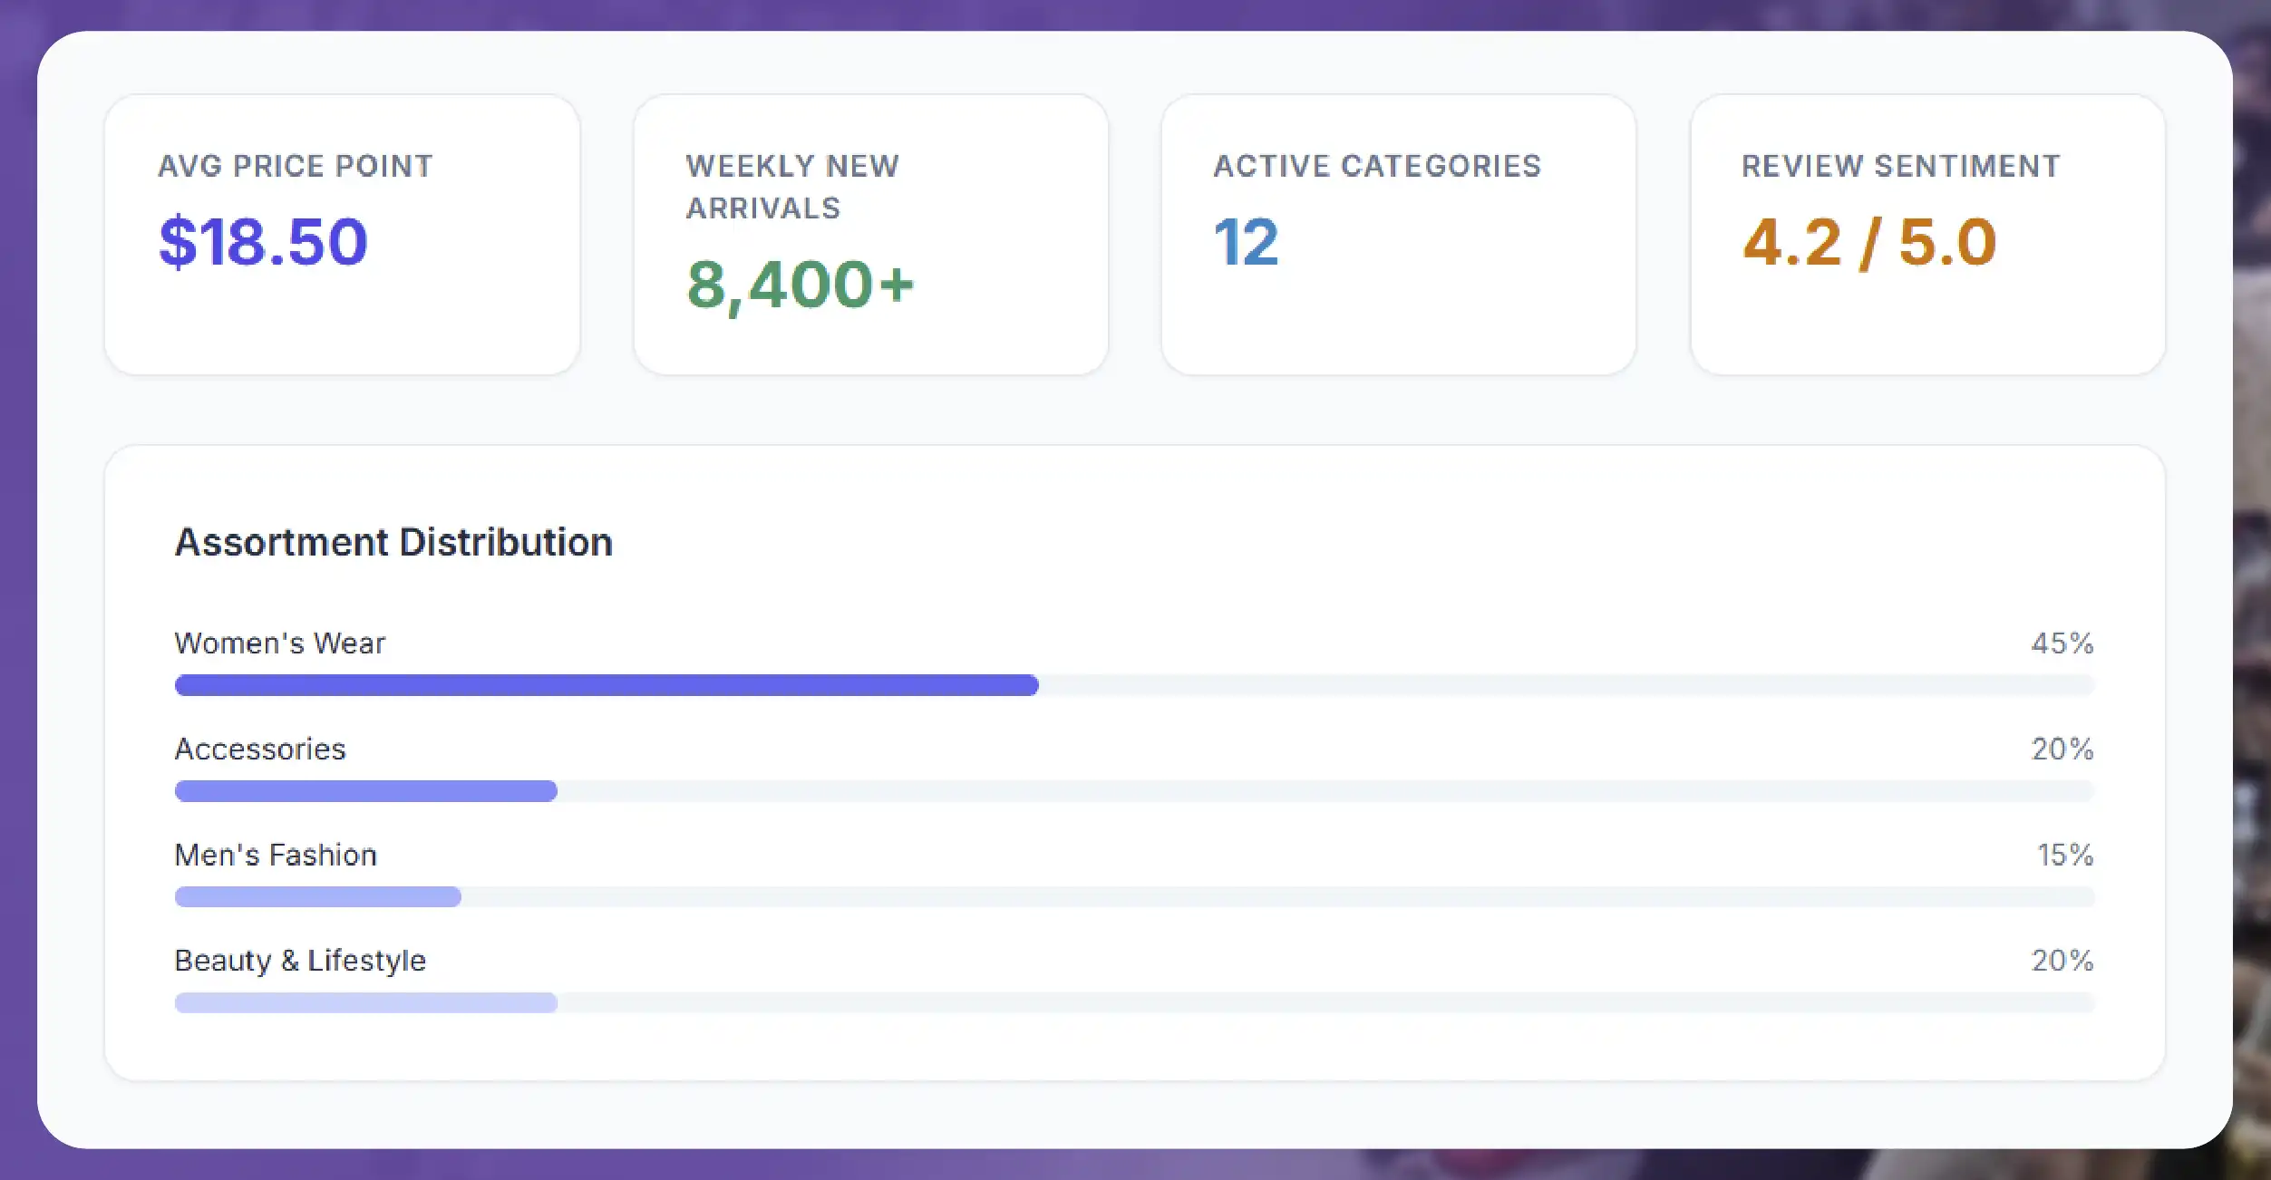Screen dimensions: 2271x1180
Task: Click the Review Sentiment title text
Action: click(x=1901, y=166)
